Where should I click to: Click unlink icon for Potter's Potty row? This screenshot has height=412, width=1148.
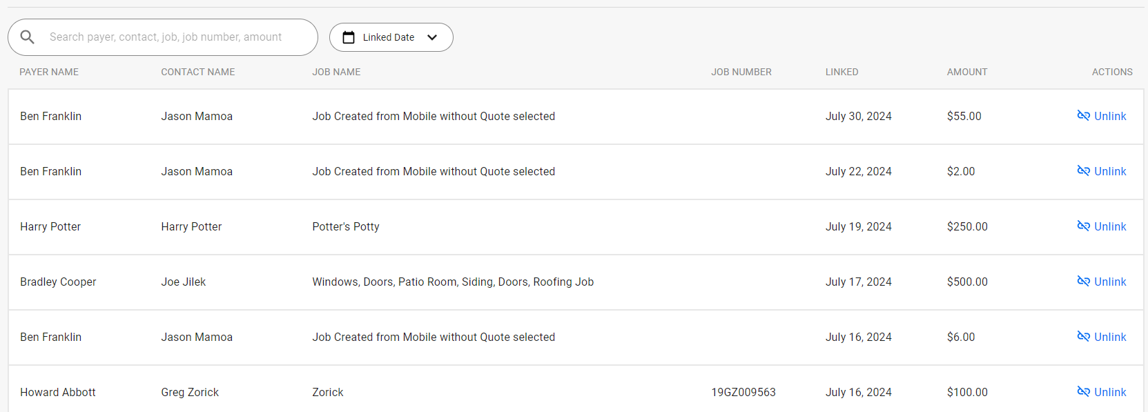click(x=1084, y=226)
